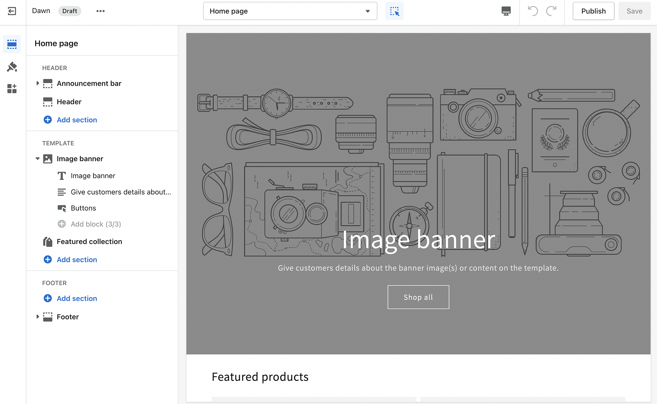Click the banner description text in preview
This screenshot has width=657, height=404.
point(418,268)
